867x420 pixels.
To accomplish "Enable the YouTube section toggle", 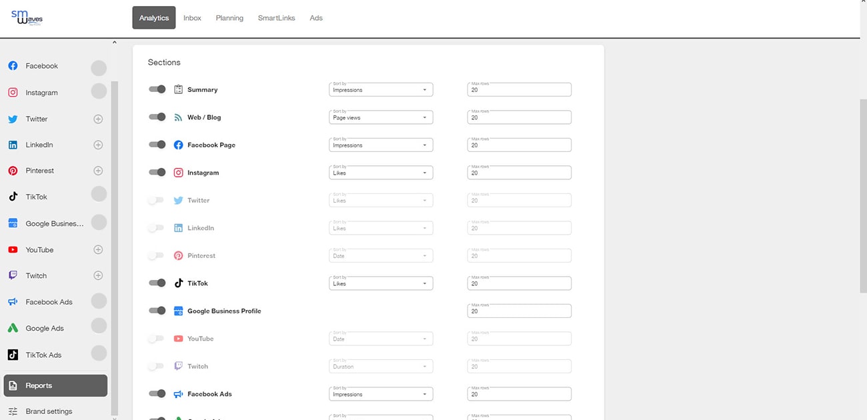I will [x=156, y=339].
